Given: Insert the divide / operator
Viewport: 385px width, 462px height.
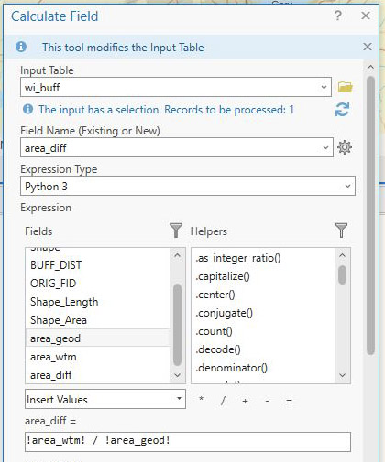Looking at the screenshot, I should click(x=223, y=401).
